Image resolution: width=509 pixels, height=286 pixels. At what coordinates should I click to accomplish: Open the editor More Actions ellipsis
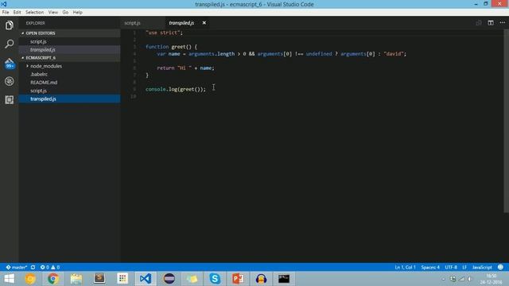pyautogui.click(x=502, y=23)
